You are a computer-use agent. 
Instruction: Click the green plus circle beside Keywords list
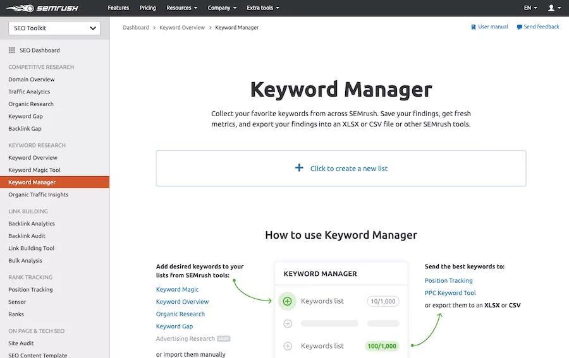click(287, 301)
